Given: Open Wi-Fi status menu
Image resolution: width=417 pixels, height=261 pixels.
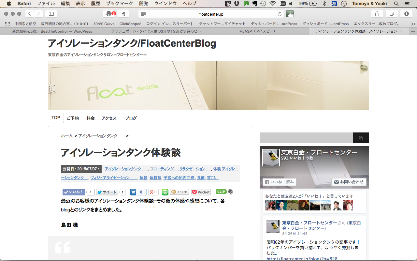Looking at the screenshot, I should coord(273,4).
